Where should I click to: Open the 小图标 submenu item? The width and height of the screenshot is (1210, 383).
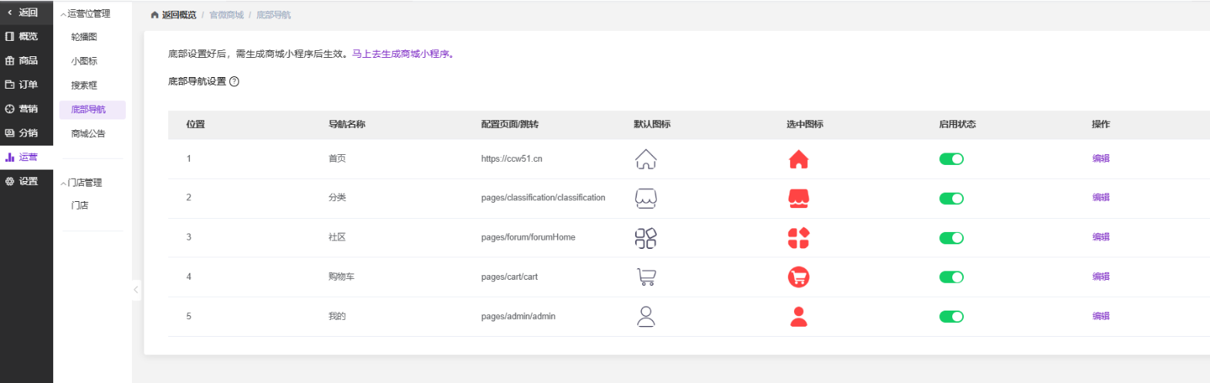coord(84,61)
